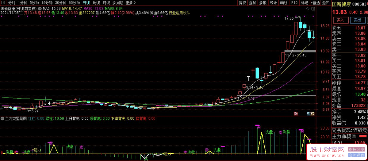This screenshot has height=161, width=368.
Task: Open the 画线 drawing tool
Action: pos(284,3)
